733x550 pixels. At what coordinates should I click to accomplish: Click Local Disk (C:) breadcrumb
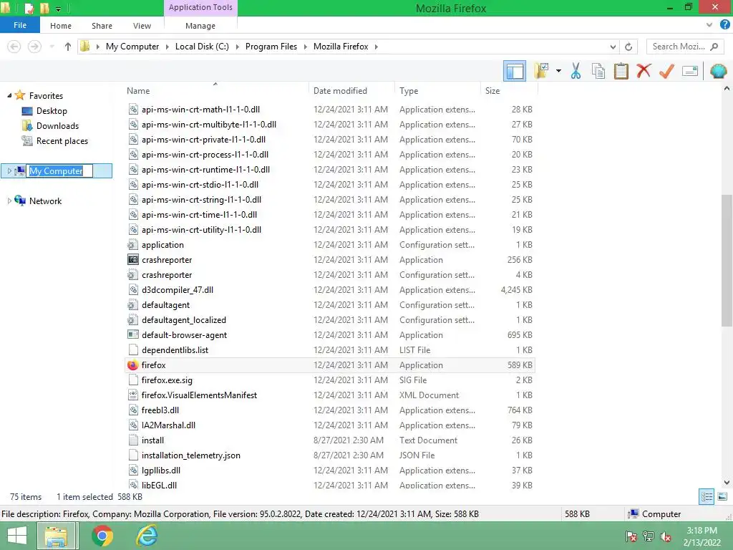tap(202, 47)
